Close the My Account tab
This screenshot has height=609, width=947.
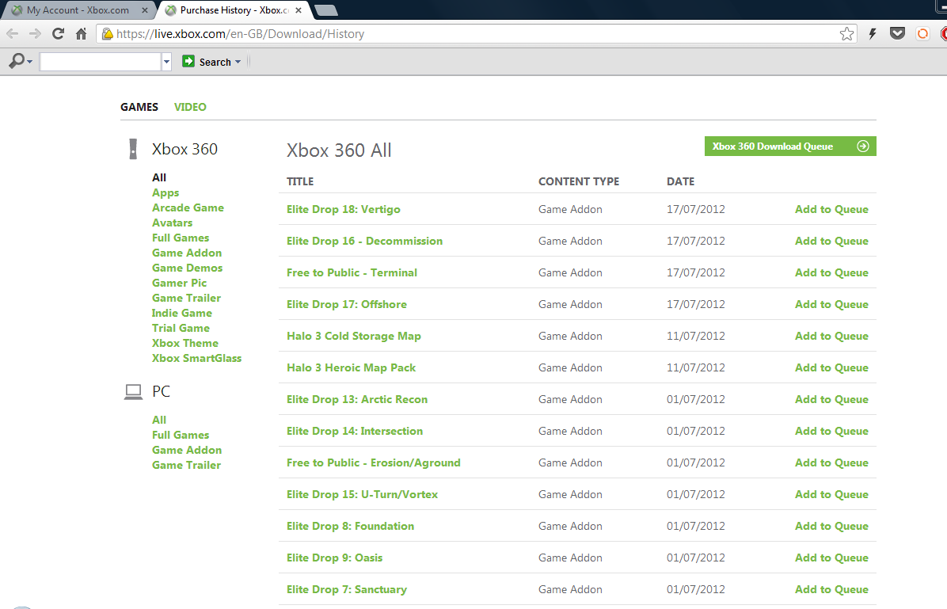(144, 10)
